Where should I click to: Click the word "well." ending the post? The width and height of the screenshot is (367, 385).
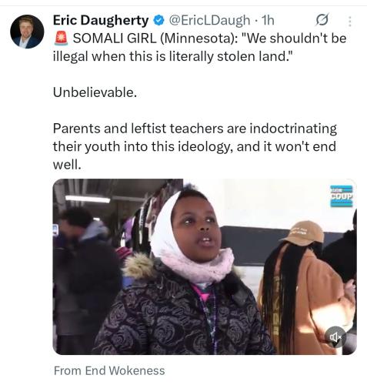67,165
